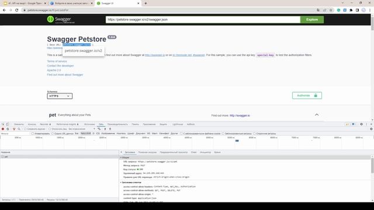Open the 'Ответ' request tab
Image resolution: width=374 pixels, height=210 pixels.
point(193,152)
